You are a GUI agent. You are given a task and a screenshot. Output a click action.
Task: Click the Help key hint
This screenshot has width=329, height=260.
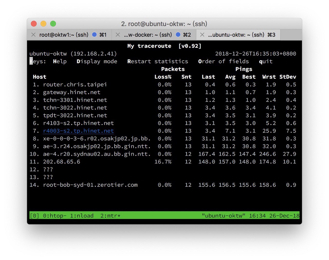pyautogui.click(x=60, y=61)
